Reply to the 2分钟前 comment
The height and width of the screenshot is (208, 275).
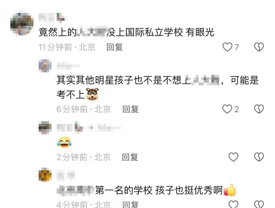tap(130, 157)
